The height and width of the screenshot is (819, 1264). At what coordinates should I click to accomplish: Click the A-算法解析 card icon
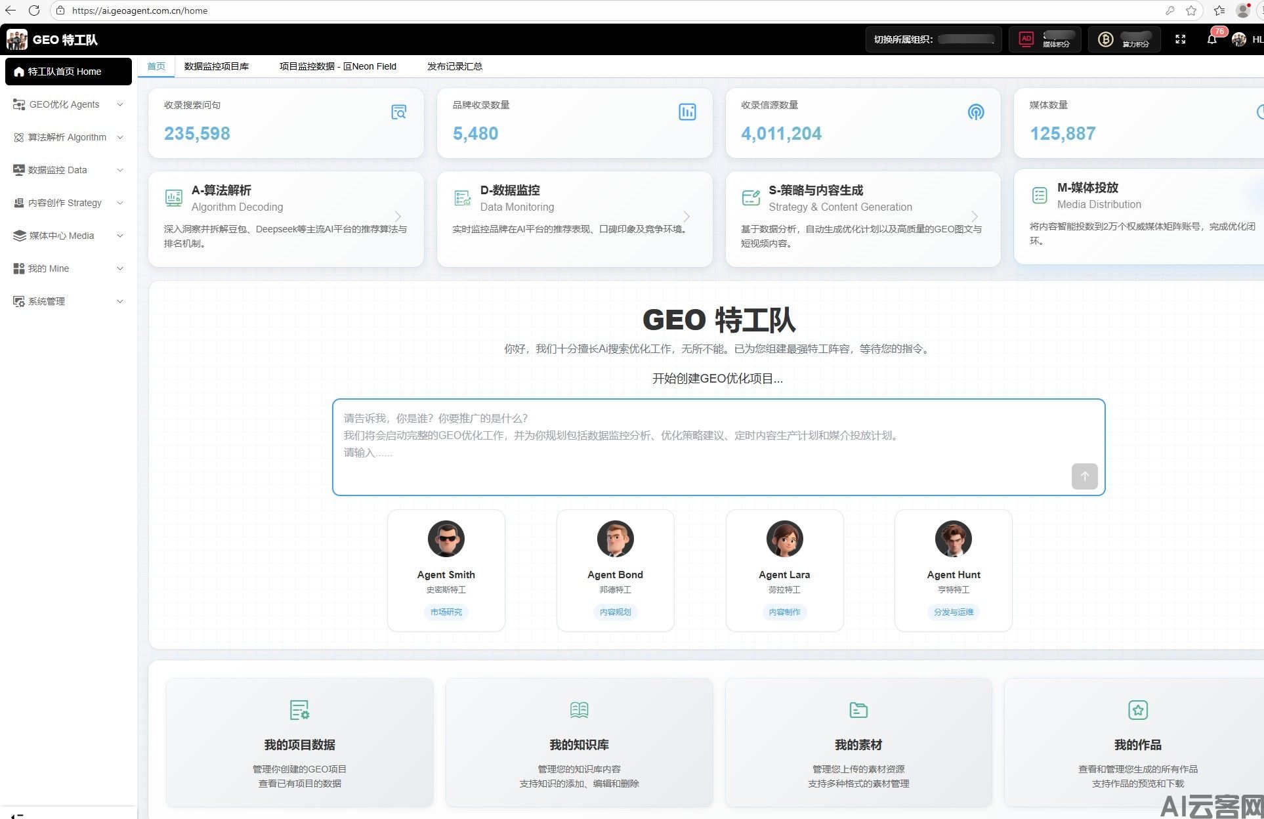coord(174,198)
